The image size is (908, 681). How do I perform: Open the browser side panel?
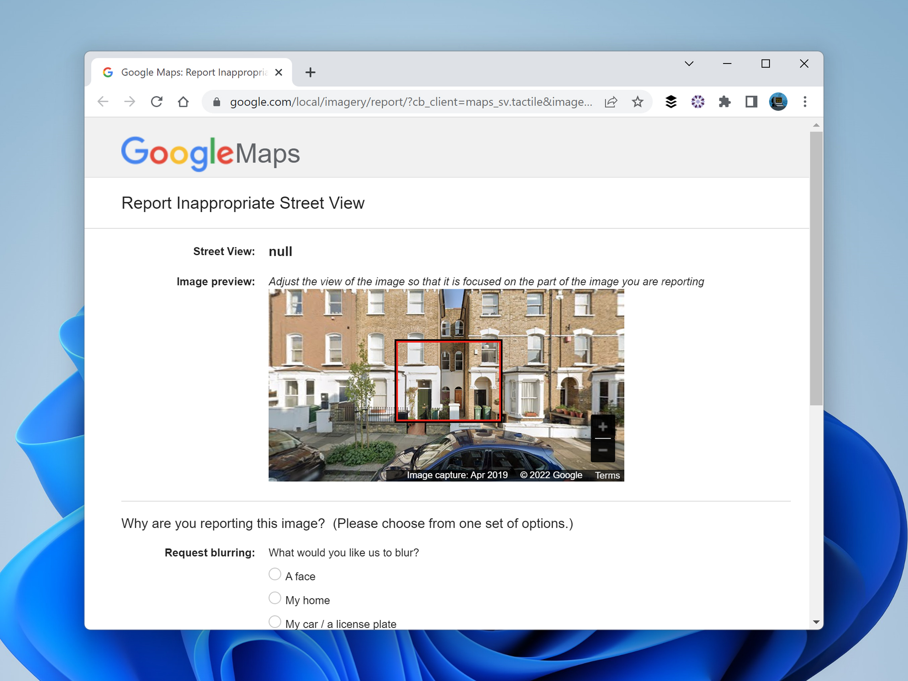point(750,101)
